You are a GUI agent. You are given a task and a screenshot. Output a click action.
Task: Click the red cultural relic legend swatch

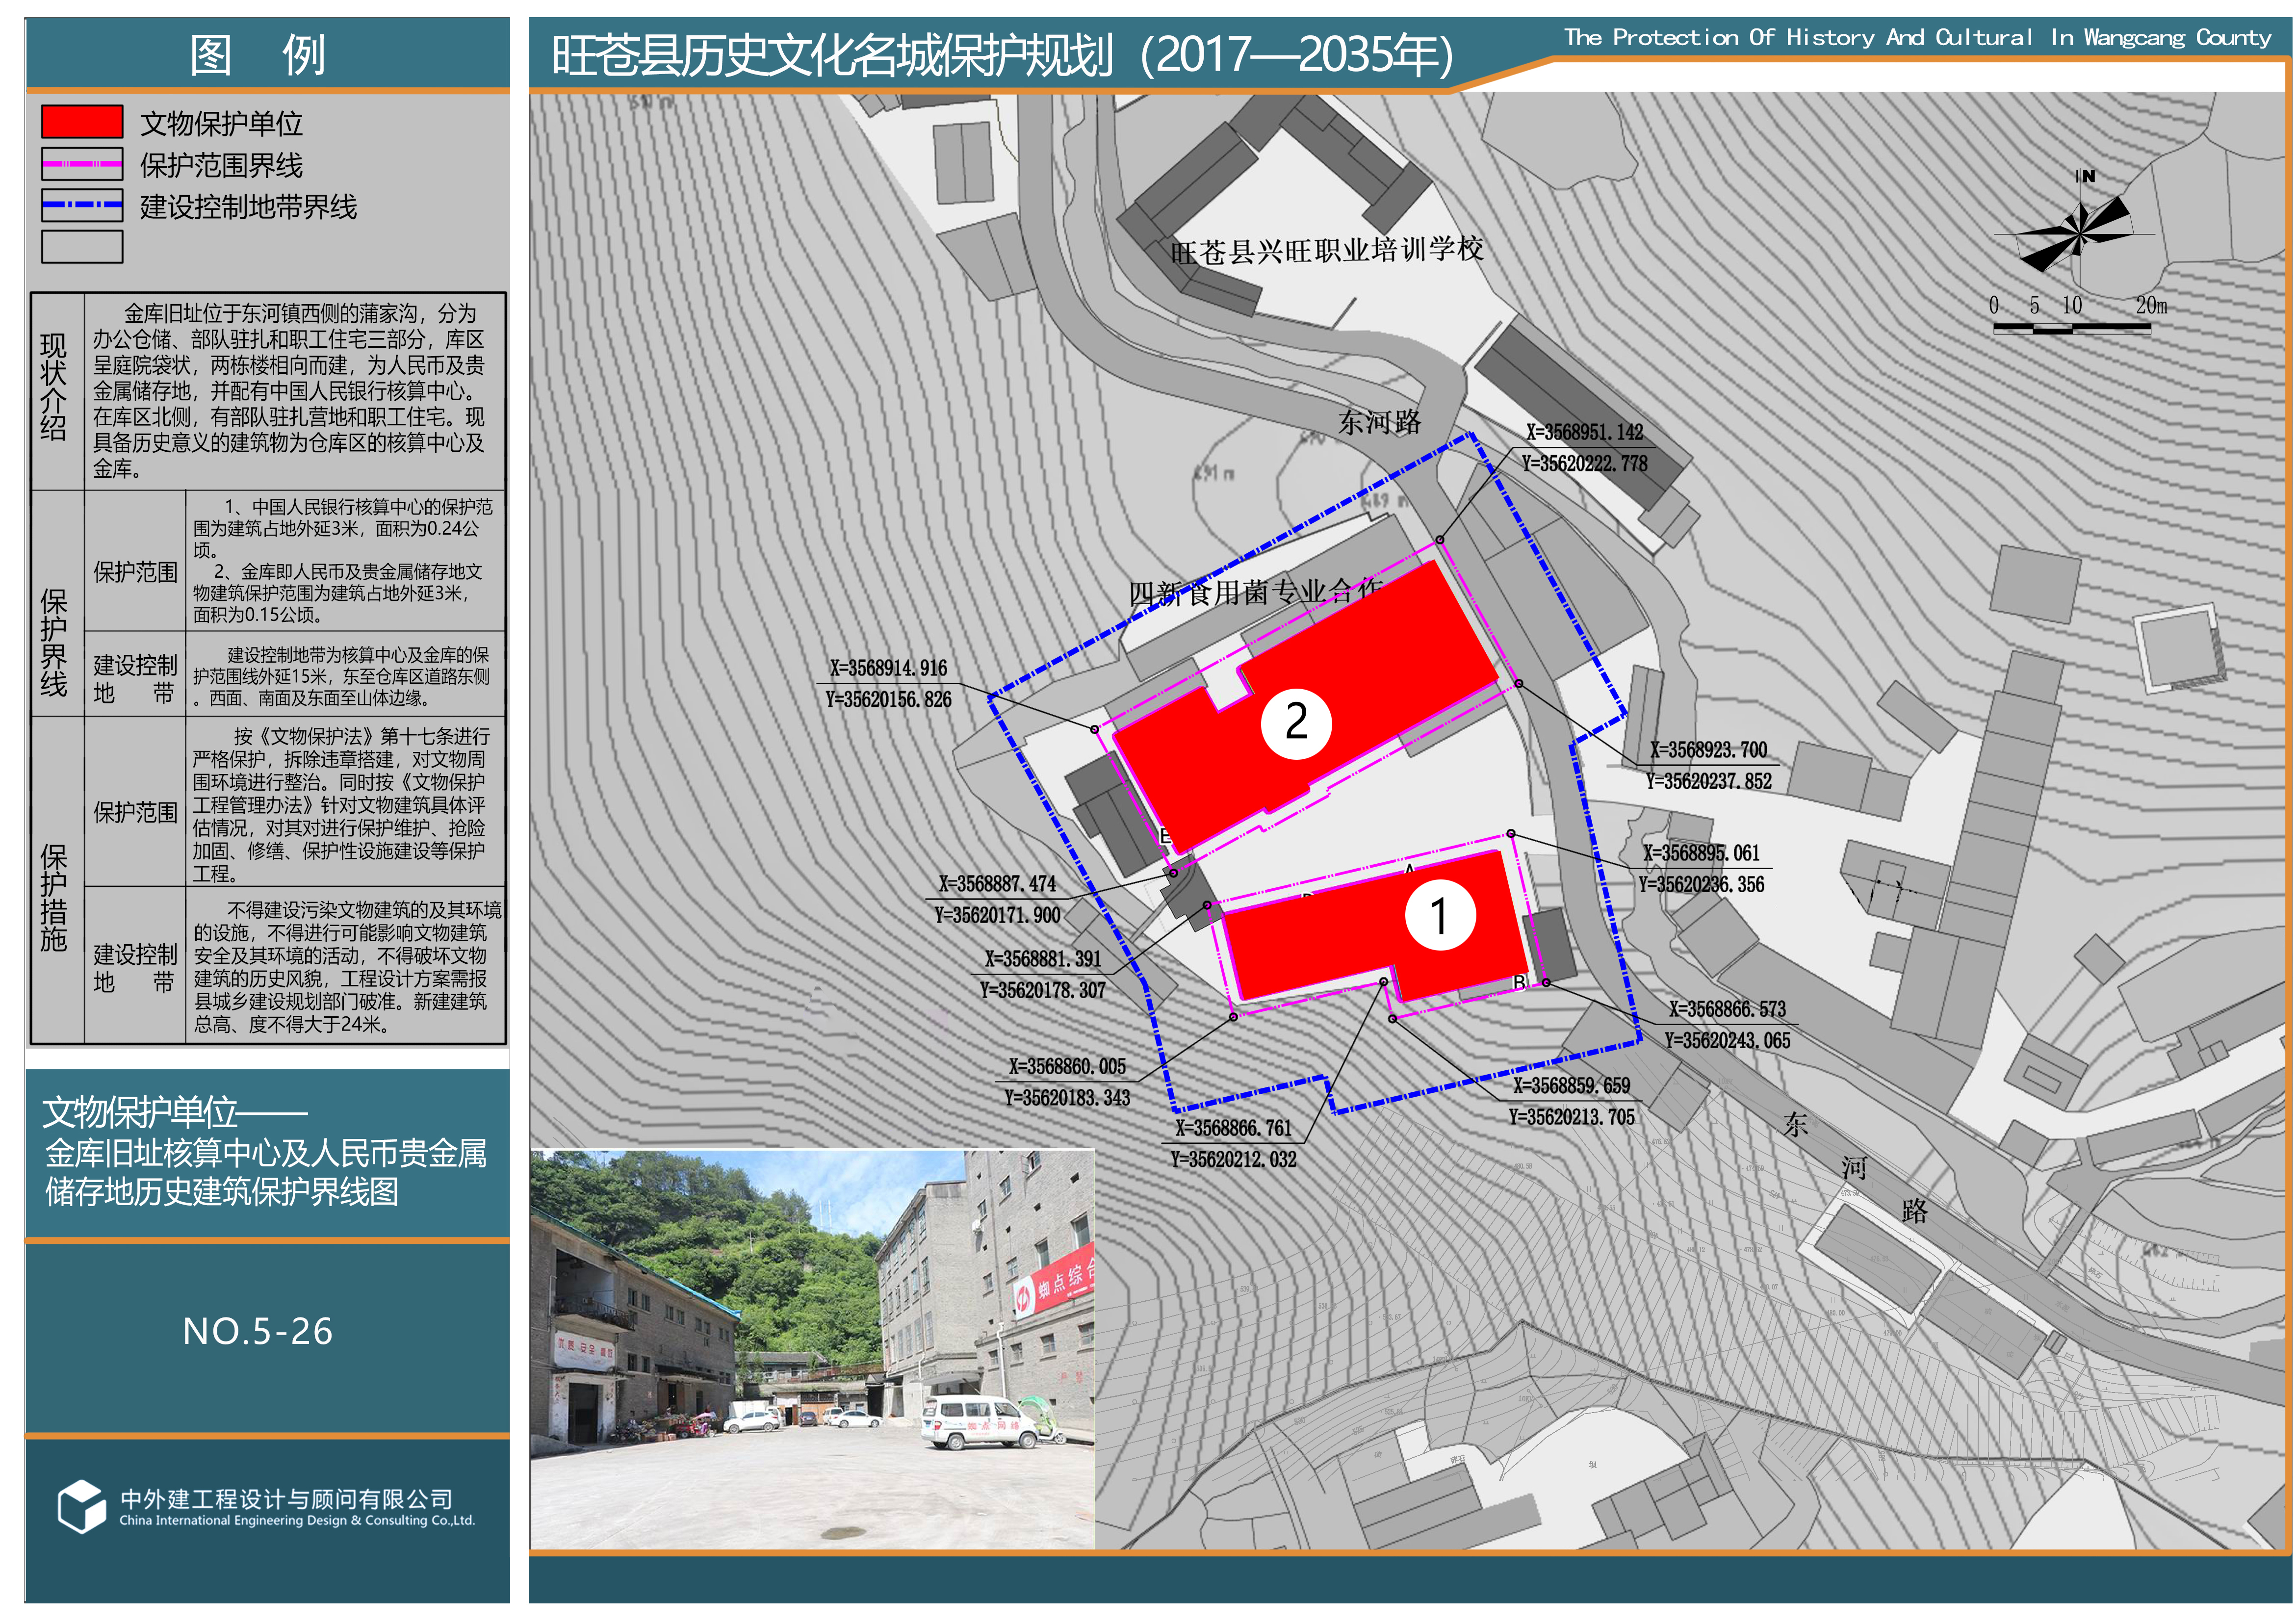click(x=82, y=122)
